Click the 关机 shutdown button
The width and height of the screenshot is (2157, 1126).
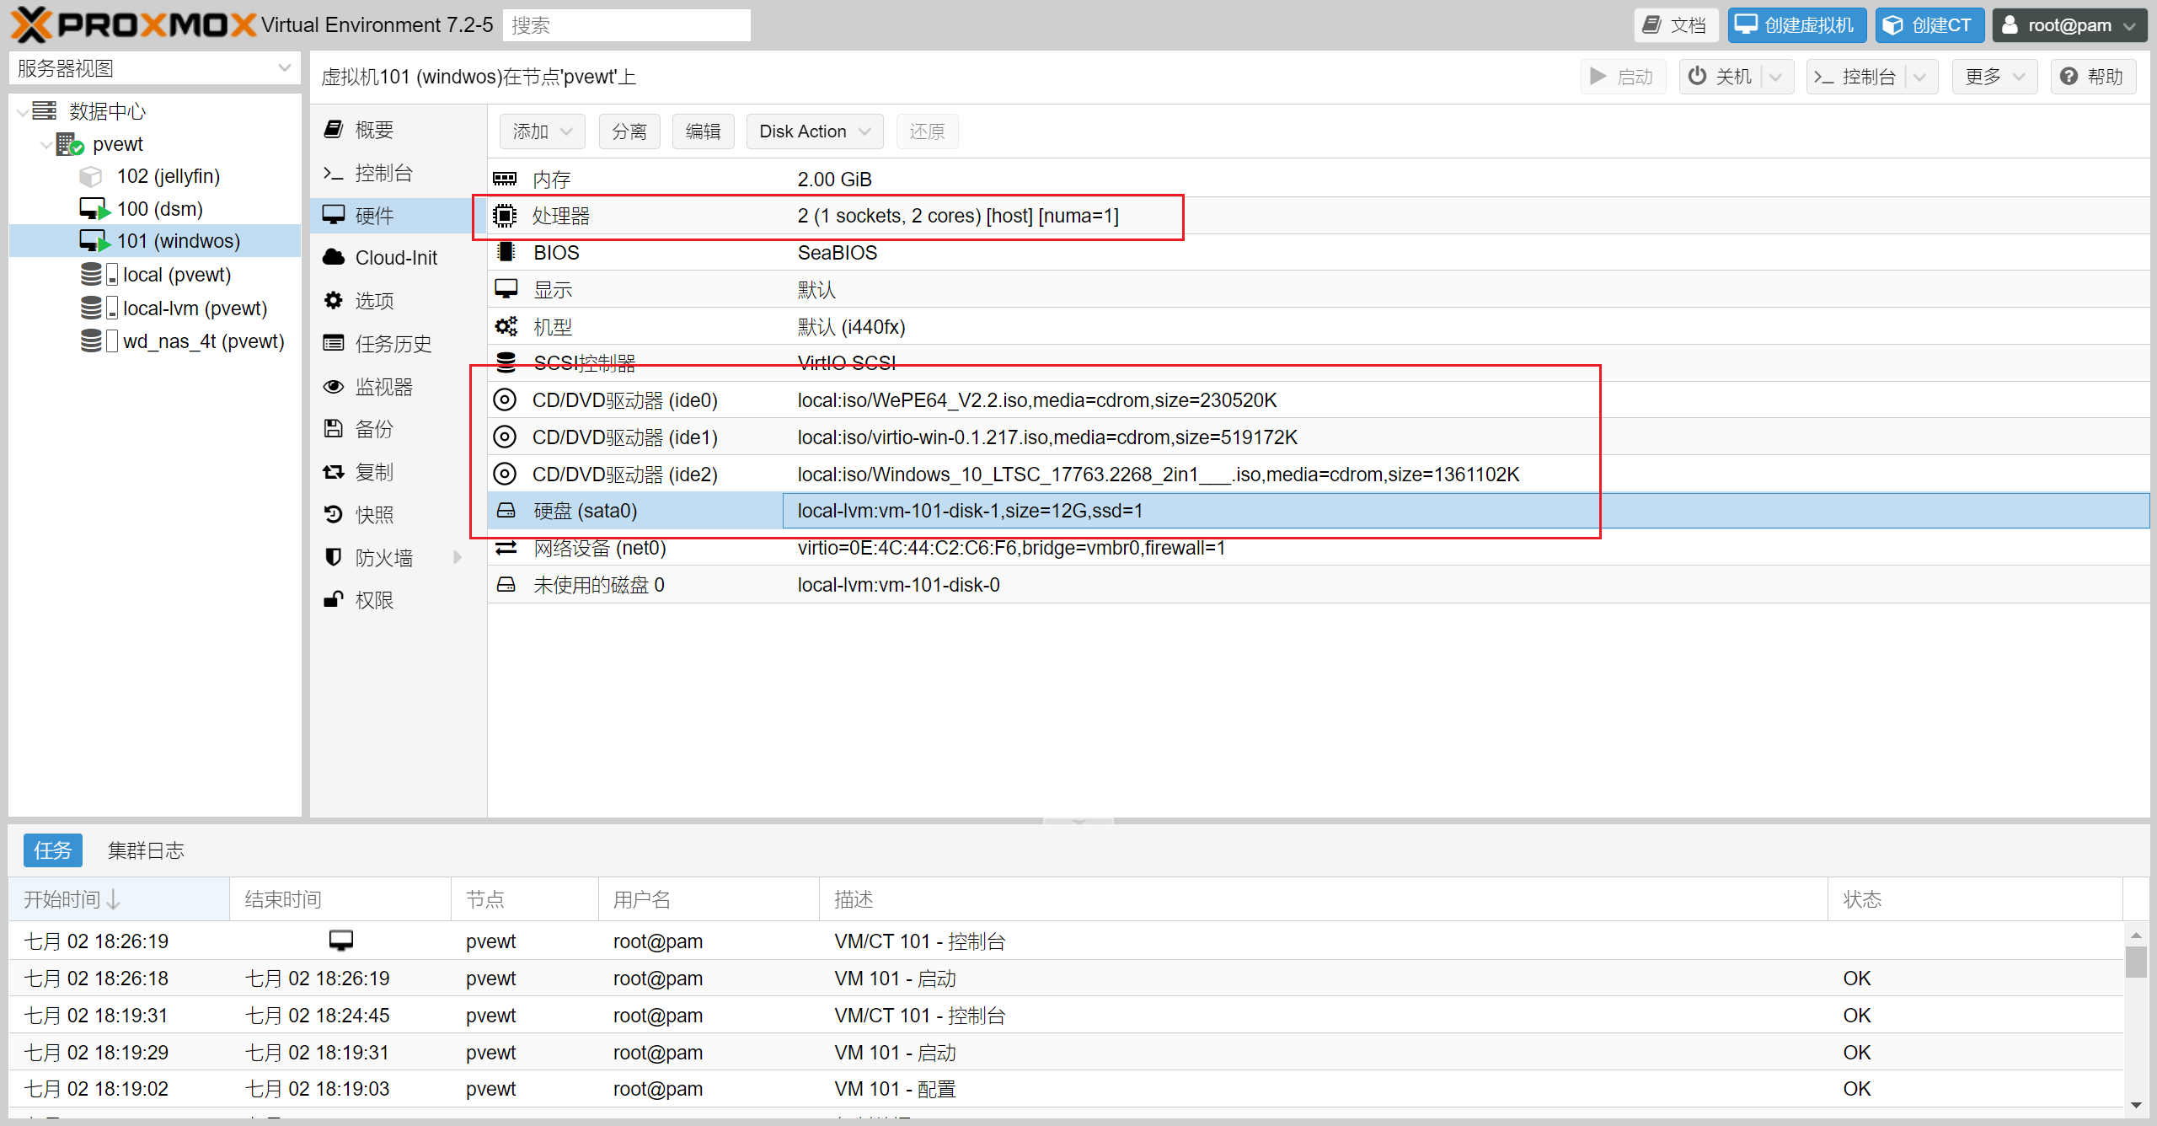pos(1720,77)
